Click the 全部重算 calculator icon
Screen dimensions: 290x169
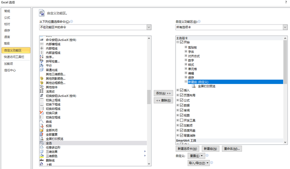(x=42, y=134)
